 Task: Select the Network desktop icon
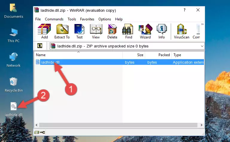coord(13,60)
